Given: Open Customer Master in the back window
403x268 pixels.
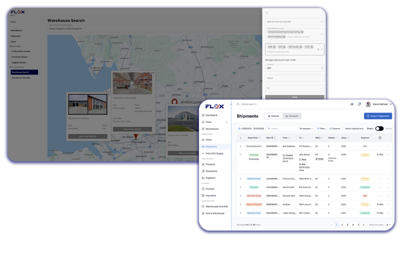Looking at the screenshot, I should tap(20, 57).
